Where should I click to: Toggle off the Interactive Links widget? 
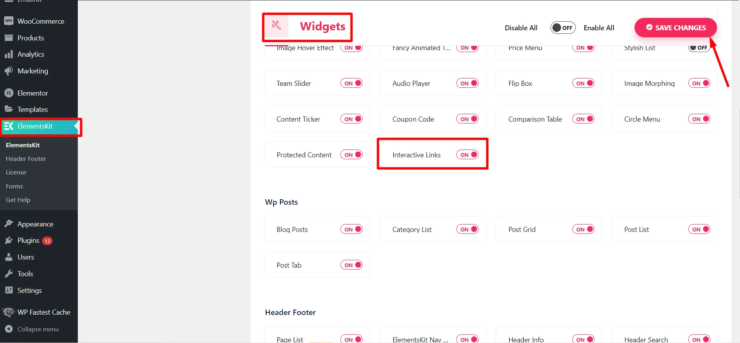click(x=467, y=155)
